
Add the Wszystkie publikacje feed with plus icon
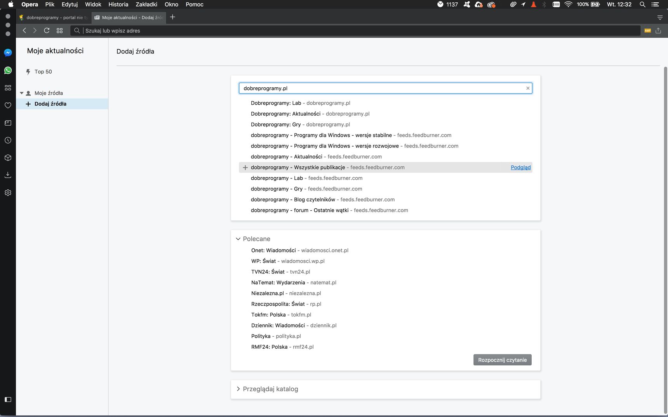(x=245, y=168)
